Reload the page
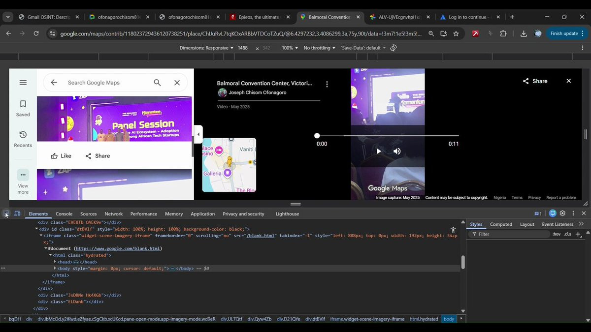Image resolution: width=591 pixels, height=332 pixels. tap(36, 33)
